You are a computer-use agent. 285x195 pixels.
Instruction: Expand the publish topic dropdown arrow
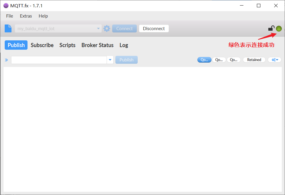pyautogui.click(x=110, y=60)
